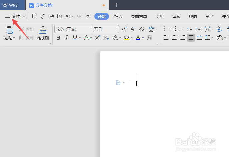Image resolution: width=229 pixels, height=157 pixels.
Task: Expand the highlight color dropdown arrow
Action: pos(132,38)
